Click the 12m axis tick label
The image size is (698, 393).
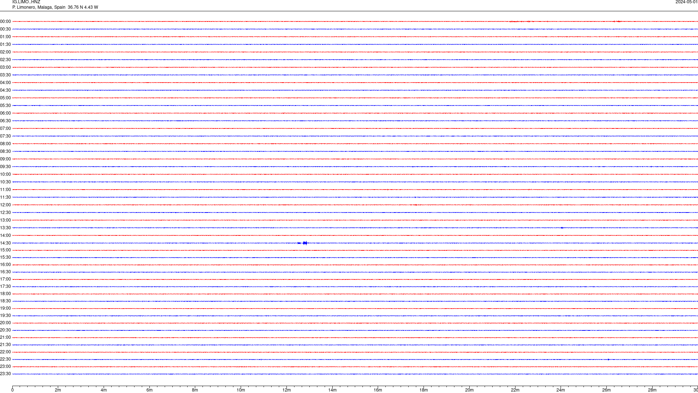(286, 390)
